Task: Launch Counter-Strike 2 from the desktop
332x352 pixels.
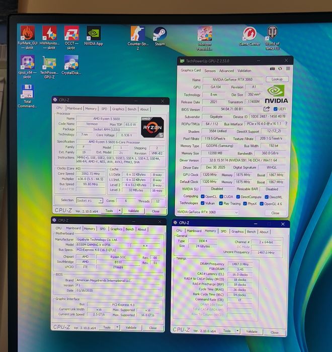Action: [138, 37]
